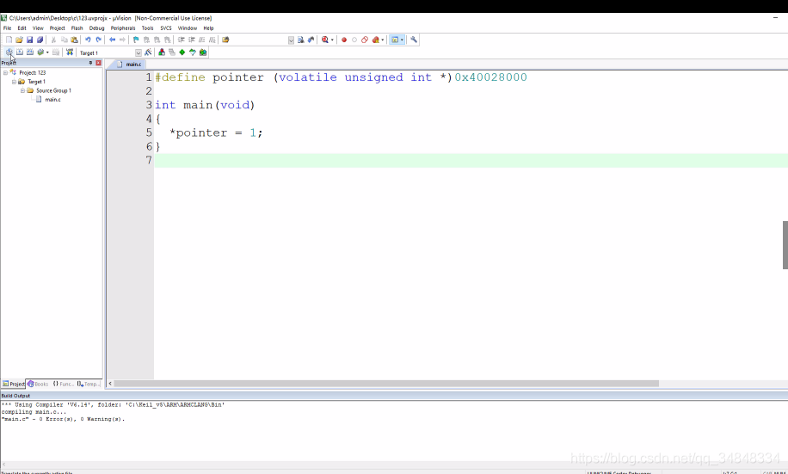Close the Project panel
Image resolution: width=788 pixels, height=474 pixels.
pyautogui.click(x=98, y=63)
